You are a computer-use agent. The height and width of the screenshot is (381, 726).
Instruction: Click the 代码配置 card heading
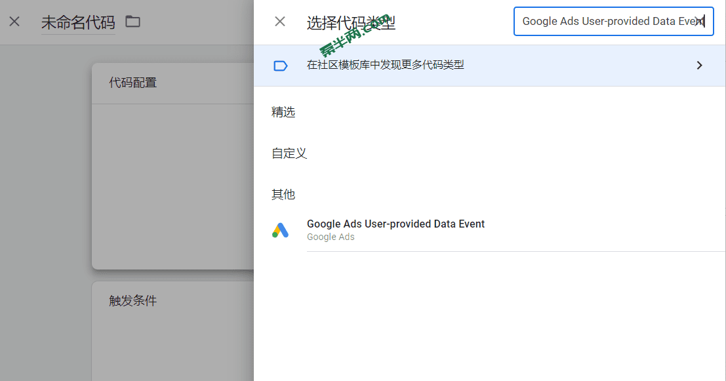click(x=133, y=83)
